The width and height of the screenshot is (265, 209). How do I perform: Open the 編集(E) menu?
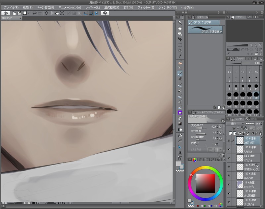click(x=27, y=7)
